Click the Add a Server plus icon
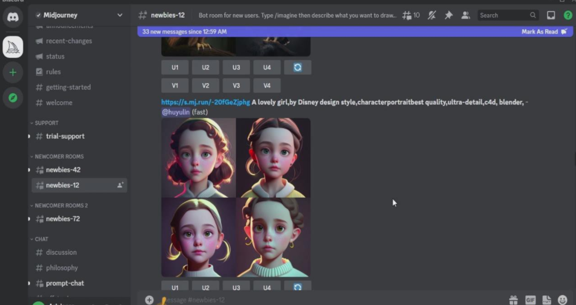The width and height of the screenshot is (576, 305). tap(13, 72)
